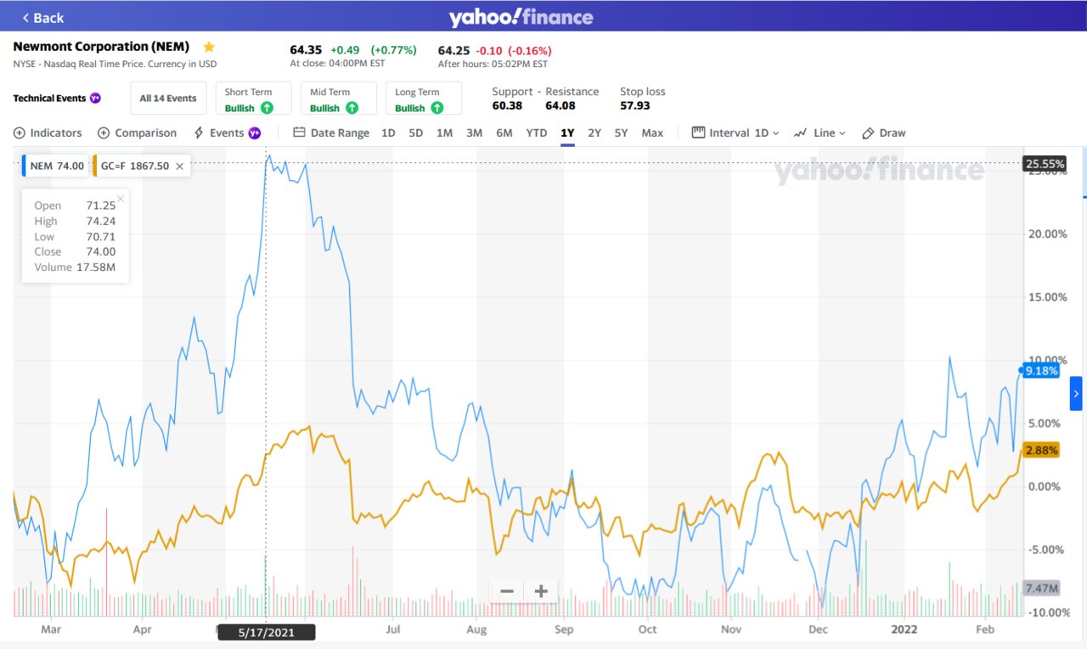Open the Comparison tool
The width and height of the screenshot is (1087, 649).
coord(137,133)
